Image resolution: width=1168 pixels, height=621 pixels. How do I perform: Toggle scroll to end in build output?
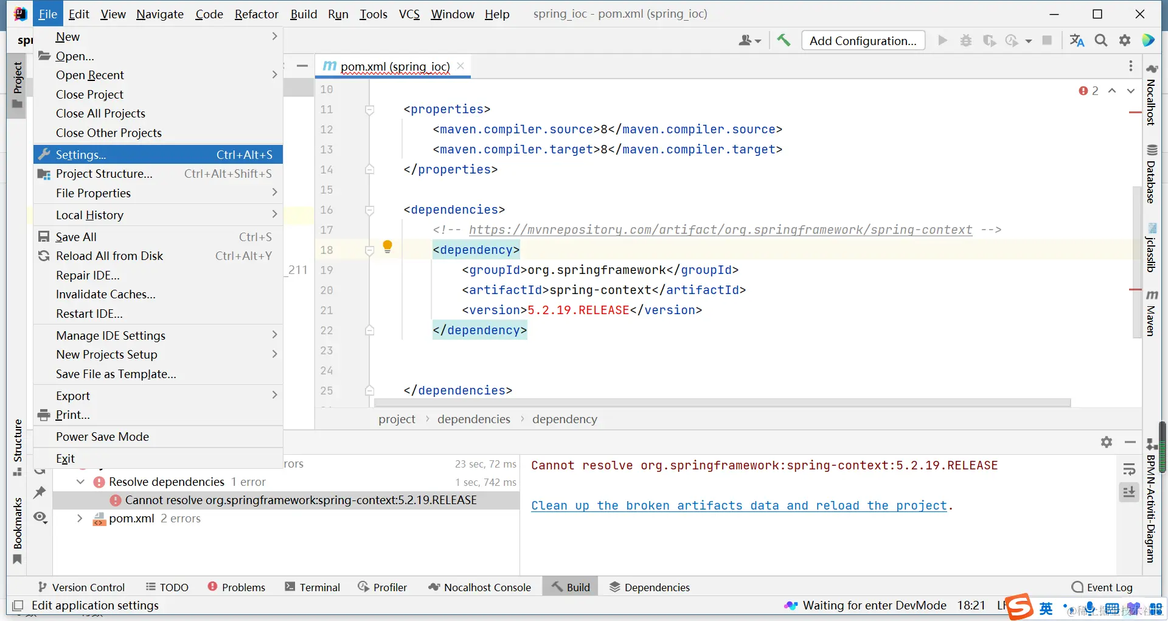[x=1129, y=492]
